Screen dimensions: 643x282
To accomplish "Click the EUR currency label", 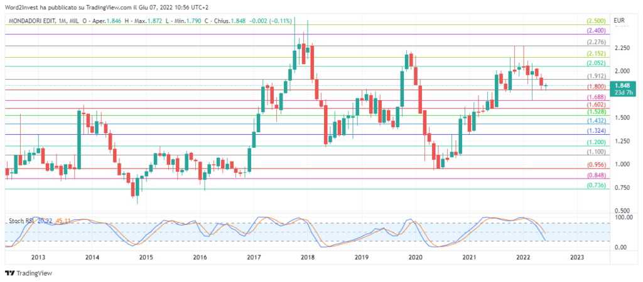I will pyautogui.click(x=619, y=21).
